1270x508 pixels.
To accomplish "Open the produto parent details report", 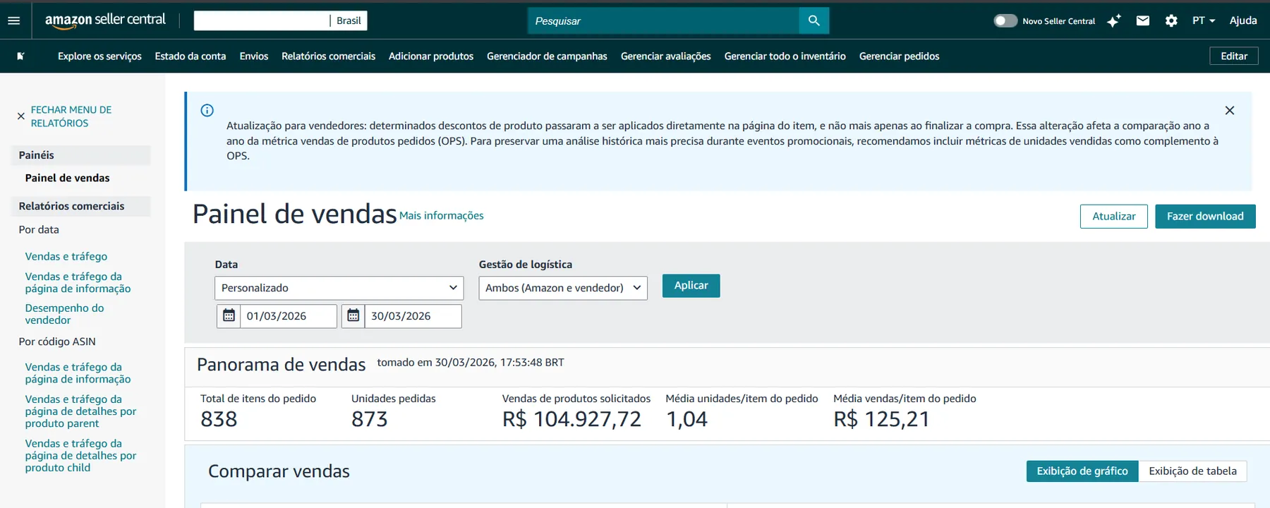I will [x=80, y=411].
